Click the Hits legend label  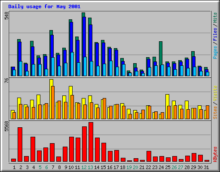point(215,18)
